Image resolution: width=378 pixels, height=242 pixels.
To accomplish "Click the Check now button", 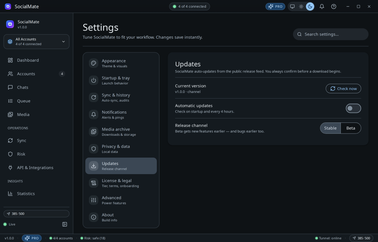I will coord(343,89).
